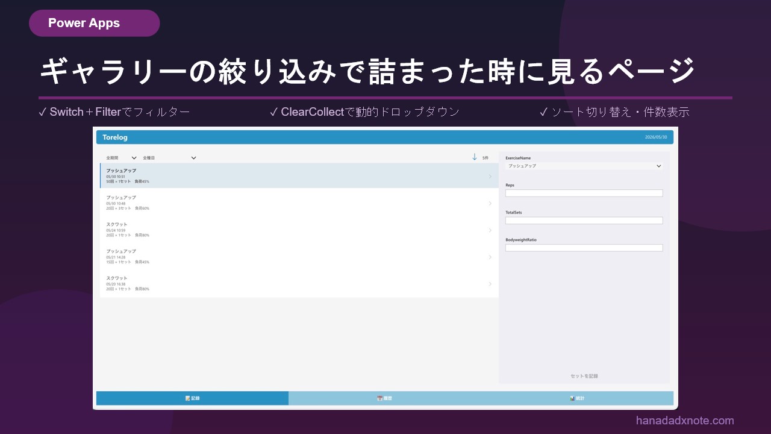This screenshot has height=434, width=771.
Task: Click the Torelog app title
Action: (x=115, y=137)
